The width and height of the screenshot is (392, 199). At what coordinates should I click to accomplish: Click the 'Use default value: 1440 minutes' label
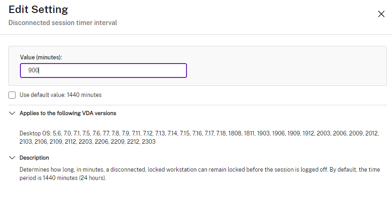(60, 95)
